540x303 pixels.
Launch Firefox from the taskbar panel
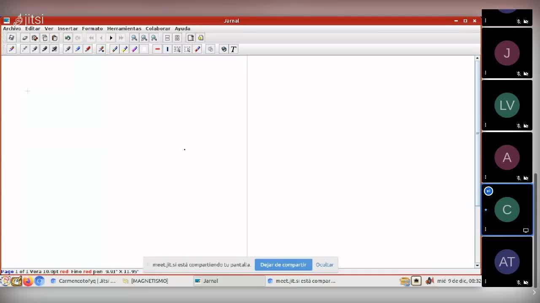coord(28,281)
